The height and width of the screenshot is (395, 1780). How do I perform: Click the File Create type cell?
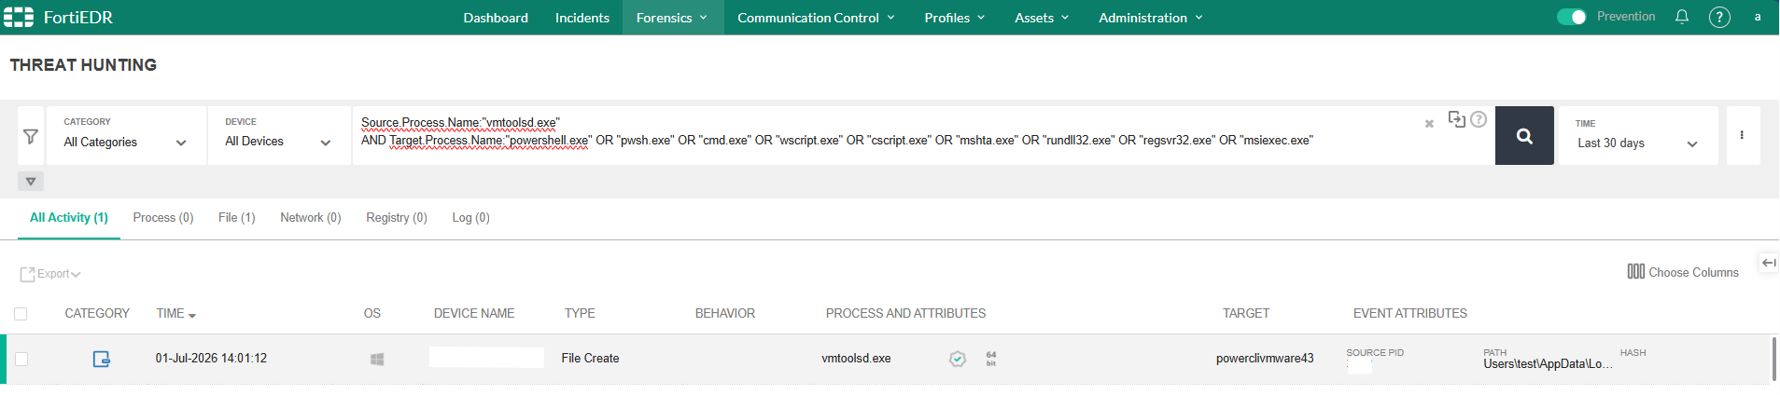(x=590, y=359)
